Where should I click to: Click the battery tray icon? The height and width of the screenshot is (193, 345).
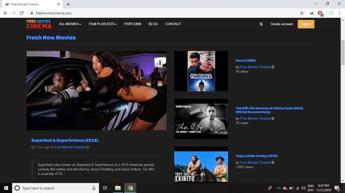point(291,188)
